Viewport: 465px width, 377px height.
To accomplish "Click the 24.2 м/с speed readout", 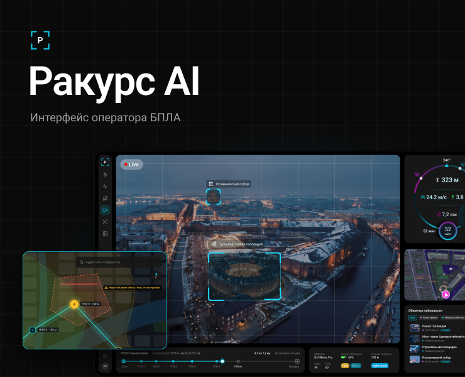I will [434, 197].
